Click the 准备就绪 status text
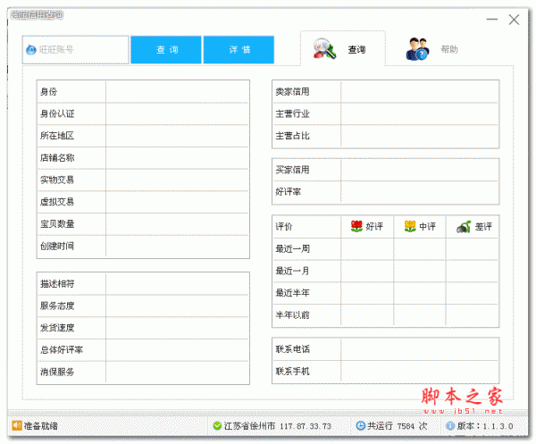This screenshot has width=536, height=444. 41,426
